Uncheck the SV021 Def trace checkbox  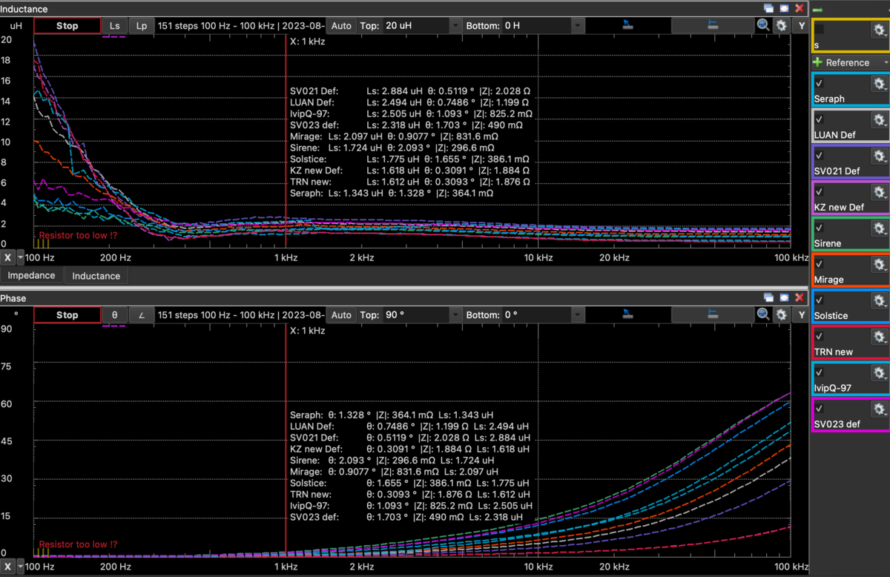coord(820,156)
